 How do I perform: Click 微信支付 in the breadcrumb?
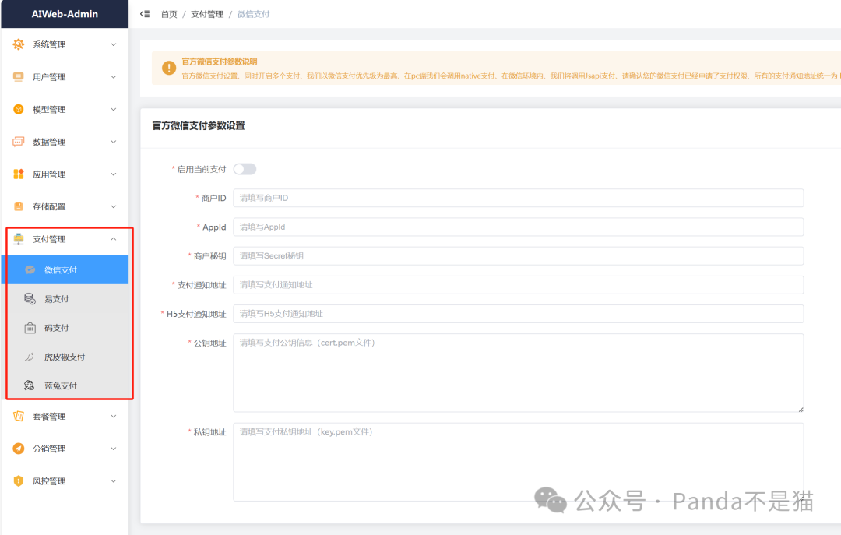tap(253, 14)
